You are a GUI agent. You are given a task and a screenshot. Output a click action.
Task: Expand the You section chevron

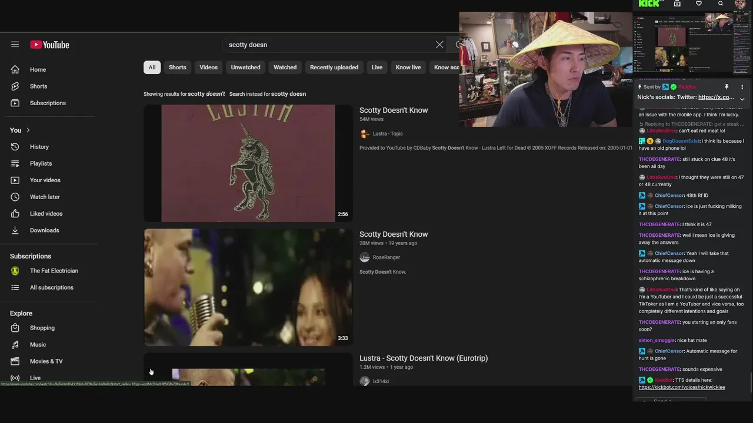(x=28, y=130)
